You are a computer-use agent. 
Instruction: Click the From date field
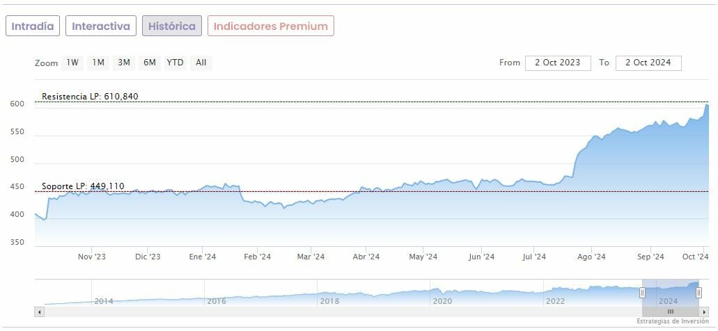click(x=557, y=63)
